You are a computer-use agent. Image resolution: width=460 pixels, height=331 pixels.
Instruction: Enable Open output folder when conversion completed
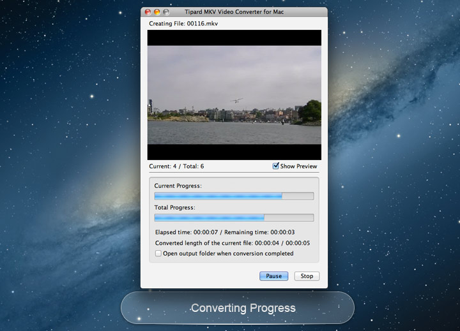[158, 253]
